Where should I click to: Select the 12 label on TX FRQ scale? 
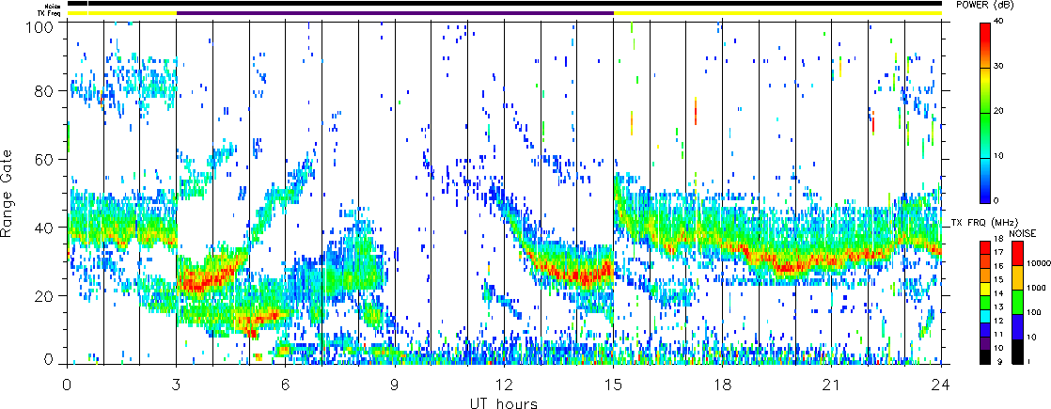pos(998,321)
